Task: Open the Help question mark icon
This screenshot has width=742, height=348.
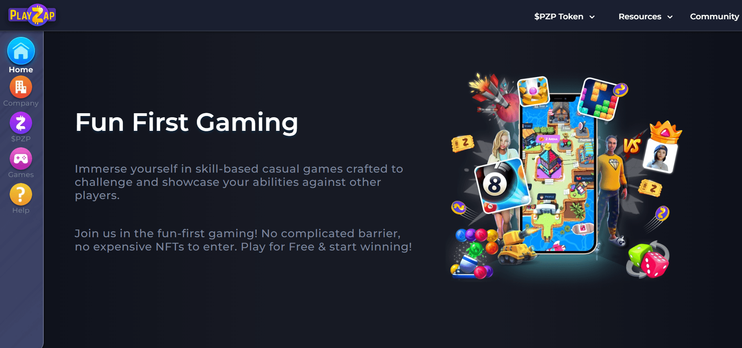Action: pos(21,194)
